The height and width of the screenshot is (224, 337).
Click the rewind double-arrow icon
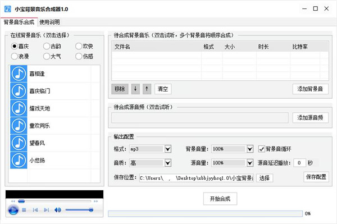[x=13, y=201]
